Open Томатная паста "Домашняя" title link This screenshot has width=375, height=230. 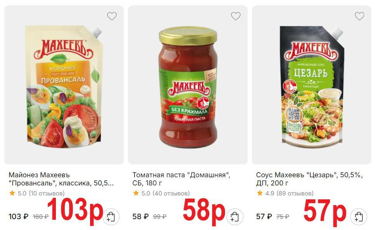(181, 179)
